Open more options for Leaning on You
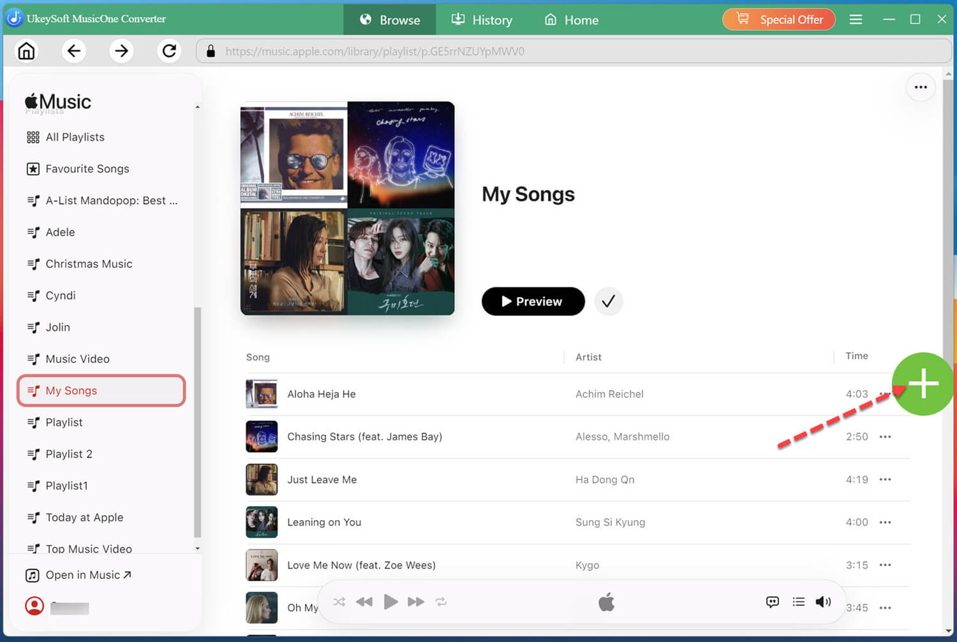Image resolution: width=957 pixels, height=642 pixels. (x=885, y=522)
